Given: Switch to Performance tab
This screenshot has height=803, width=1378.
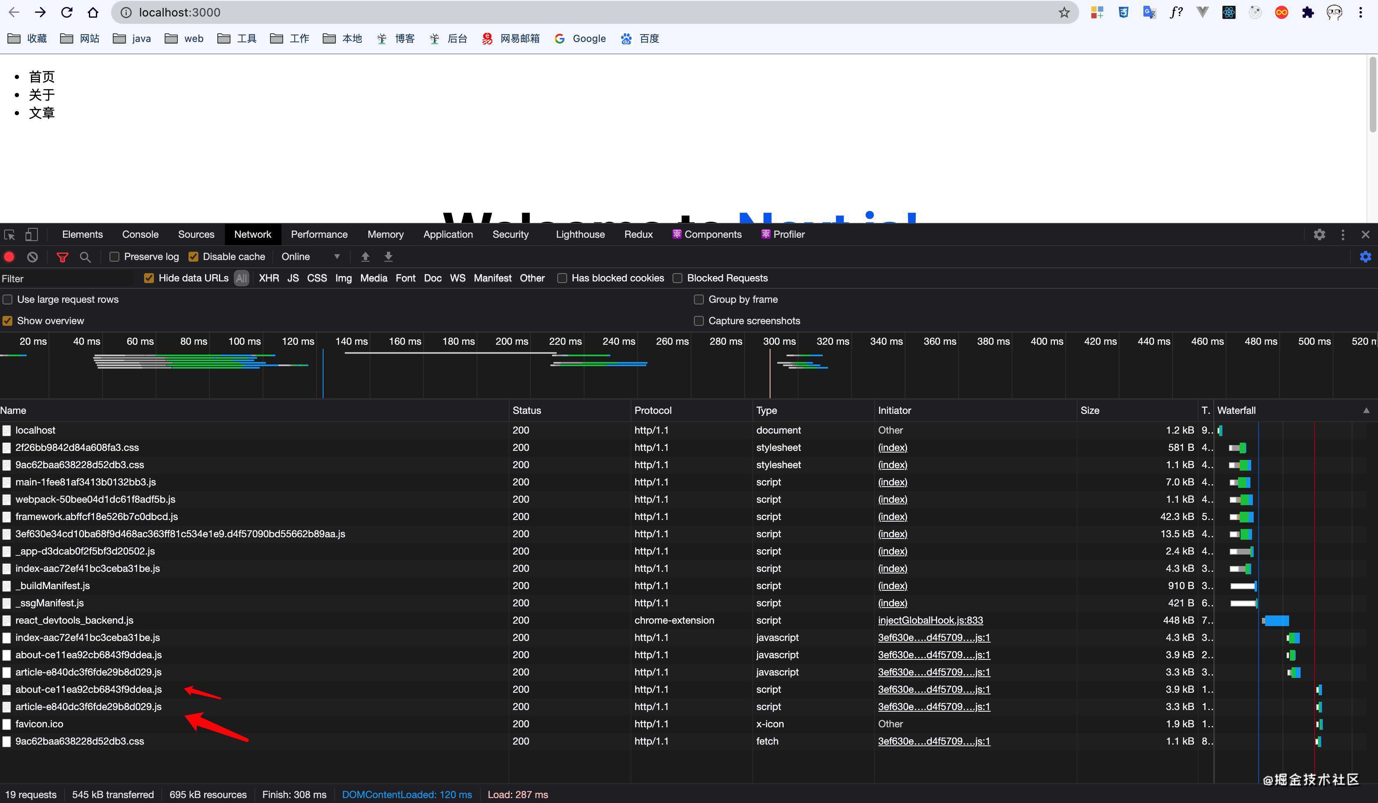Looking at the screenshot, I should [319, 234].
